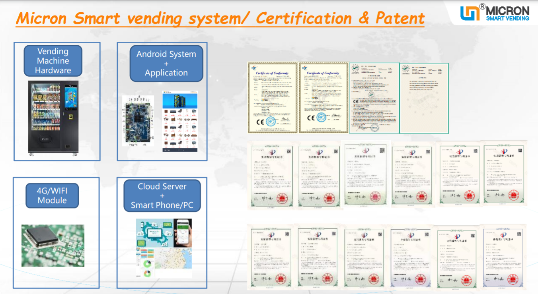
Task: Click the green-bordered certificate with CE mark
Action: point(374,98)
